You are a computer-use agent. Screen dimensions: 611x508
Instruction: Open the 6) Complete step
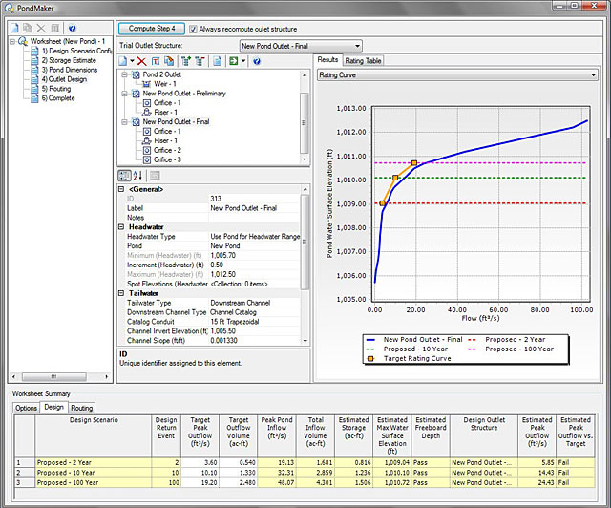click(58, 98)
